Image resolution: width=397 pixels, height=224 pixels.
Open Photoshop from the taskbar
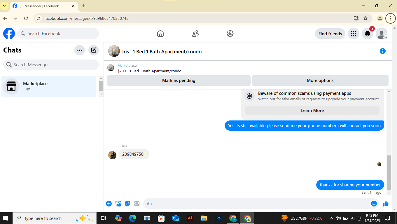coord(218,218)
